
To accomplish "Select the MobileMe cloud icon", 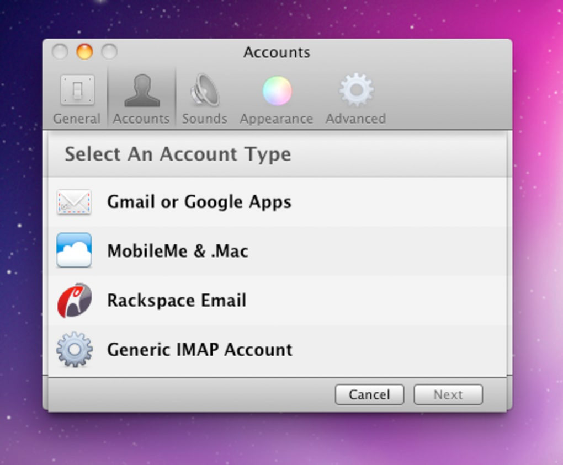I will pos(74,250).
